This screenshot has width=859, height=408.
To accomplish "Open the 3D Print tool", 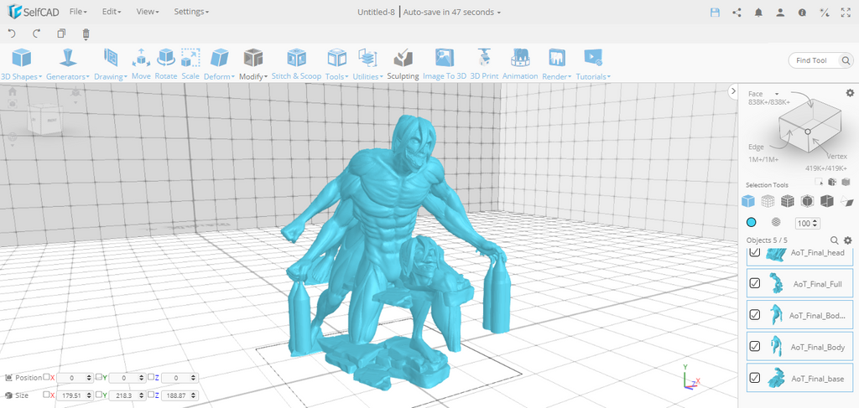I will coord(484,58).
